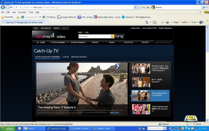
Task: Click the red Stop loading X icon
Action: tap(148, 7)
